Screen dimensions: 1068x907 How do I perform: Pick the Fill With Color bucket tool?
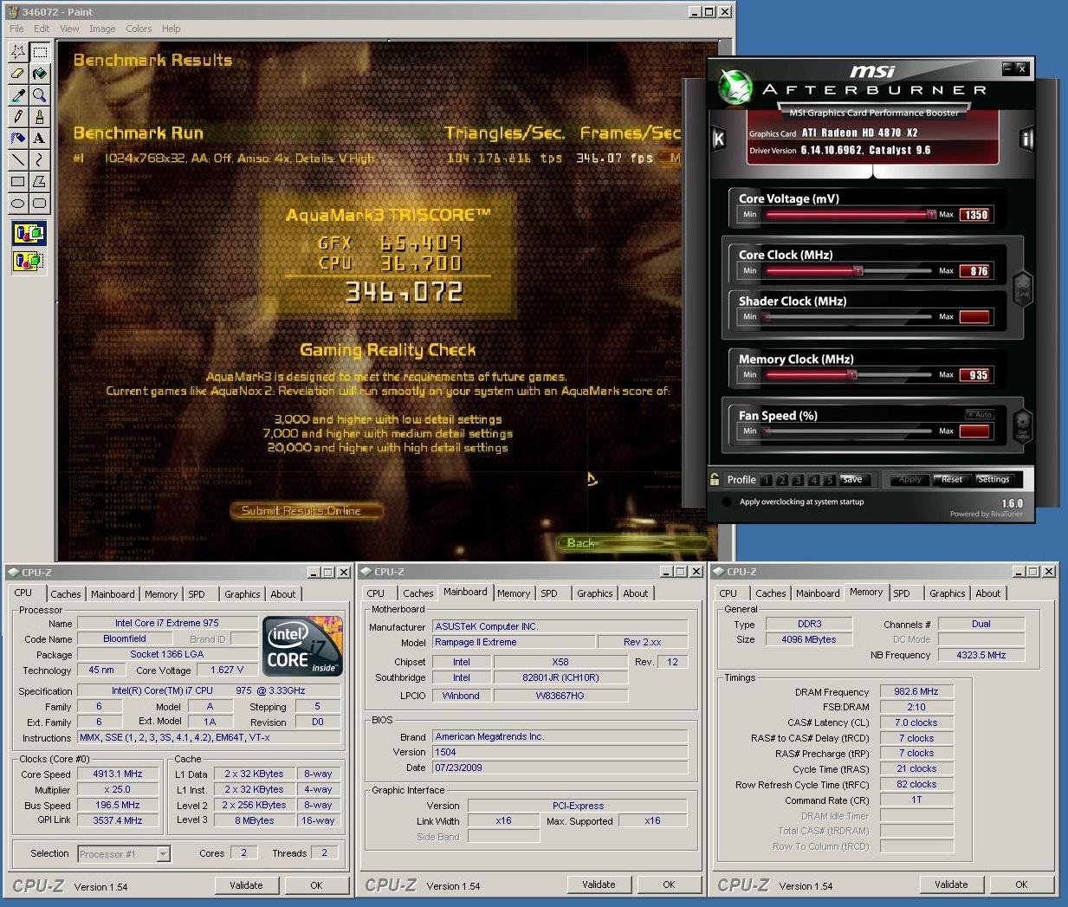(x=40, y=74)
